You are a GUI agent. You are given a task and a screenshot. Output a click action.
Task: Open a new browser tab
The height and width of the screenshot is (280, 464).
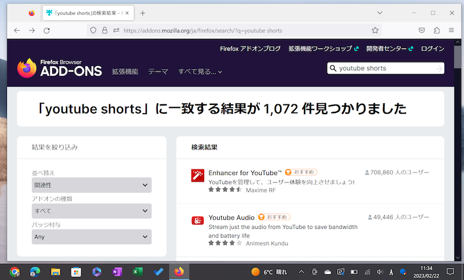point(143,13)
